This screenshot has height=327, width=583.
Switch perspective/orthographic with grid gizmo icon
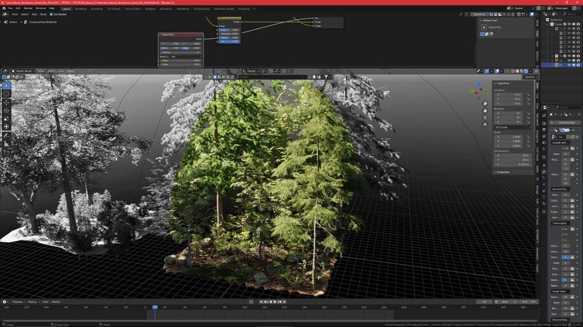click(485, 125)
